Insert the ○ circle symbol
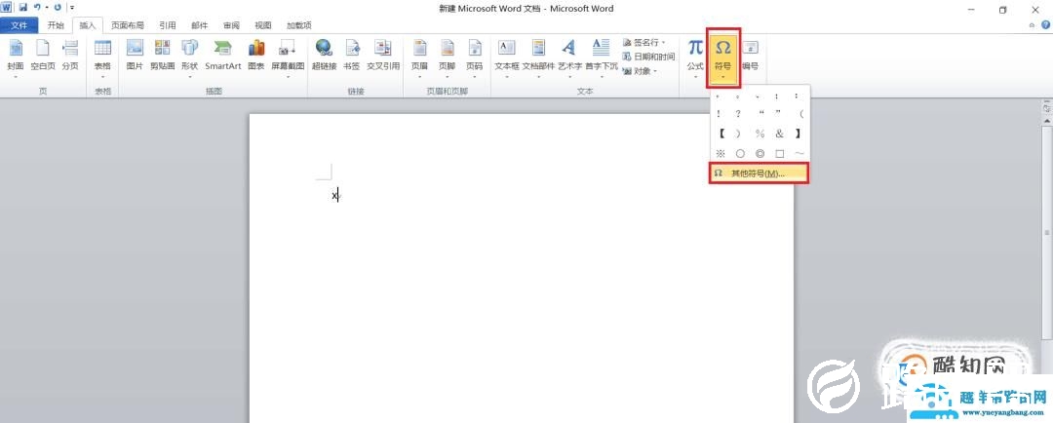This screenshot has height=423, width=1053. 740,153
